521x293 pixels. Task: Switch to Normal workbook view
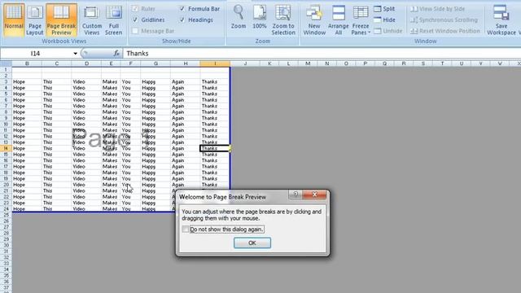point(14,20)
